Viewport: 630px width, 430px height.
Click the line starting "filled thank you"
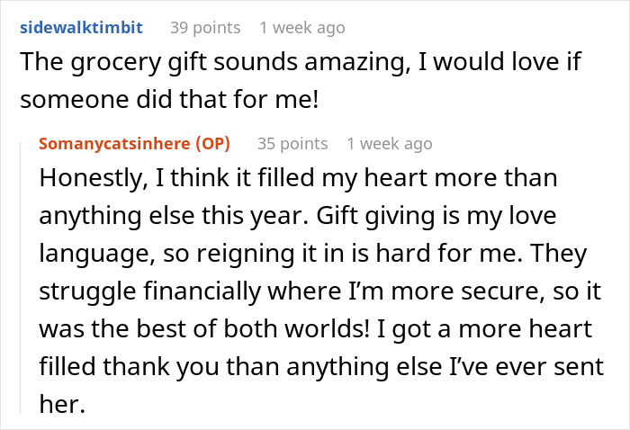tap(270, 367)
